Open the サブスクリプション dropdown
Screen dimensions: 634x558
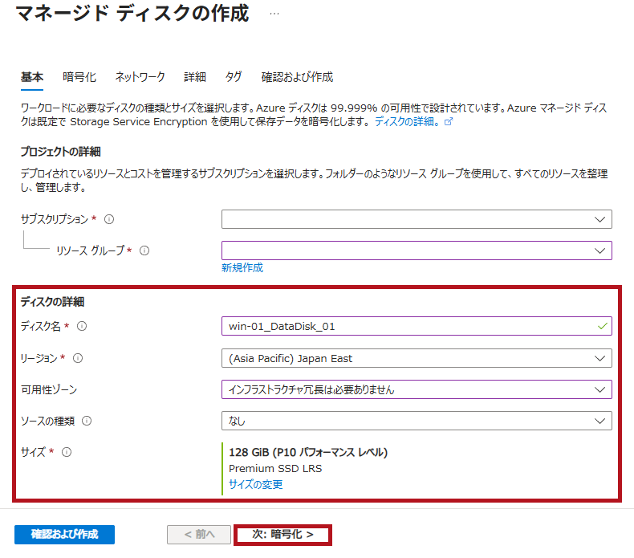point(417,219)
